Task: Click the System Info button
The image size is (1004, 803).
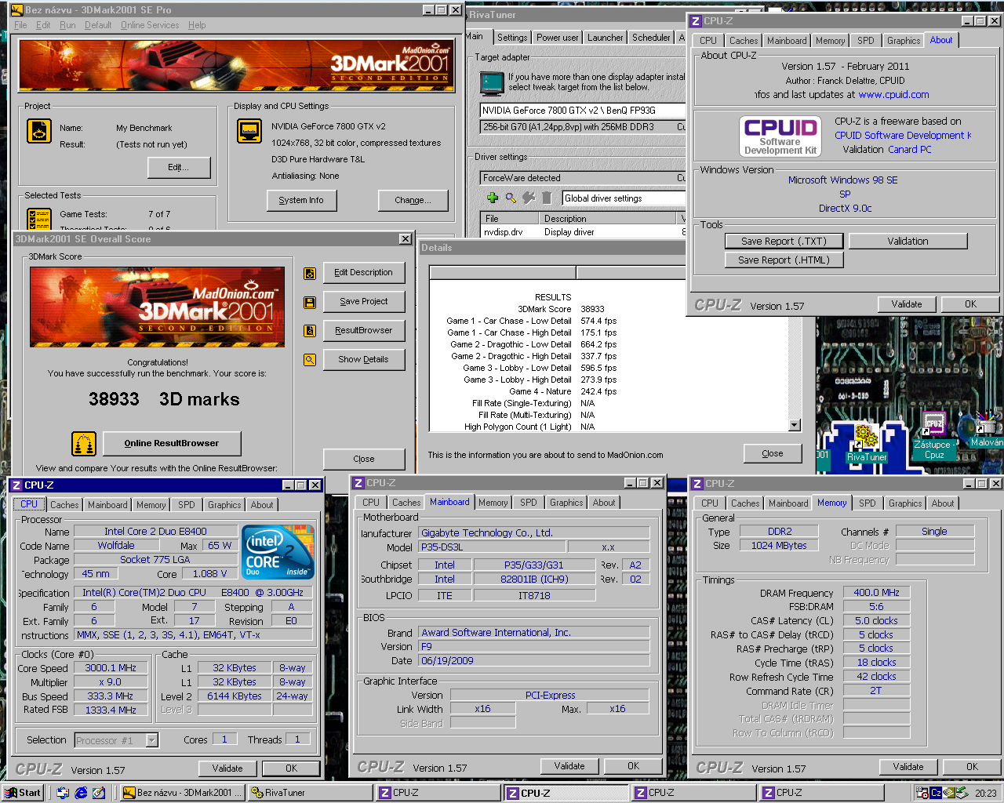Action: pyautogui.click(x=301, y=201)
